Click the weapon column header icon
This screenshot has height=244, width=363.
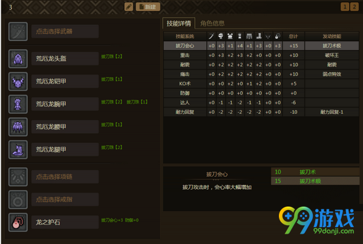pos(211,36)
